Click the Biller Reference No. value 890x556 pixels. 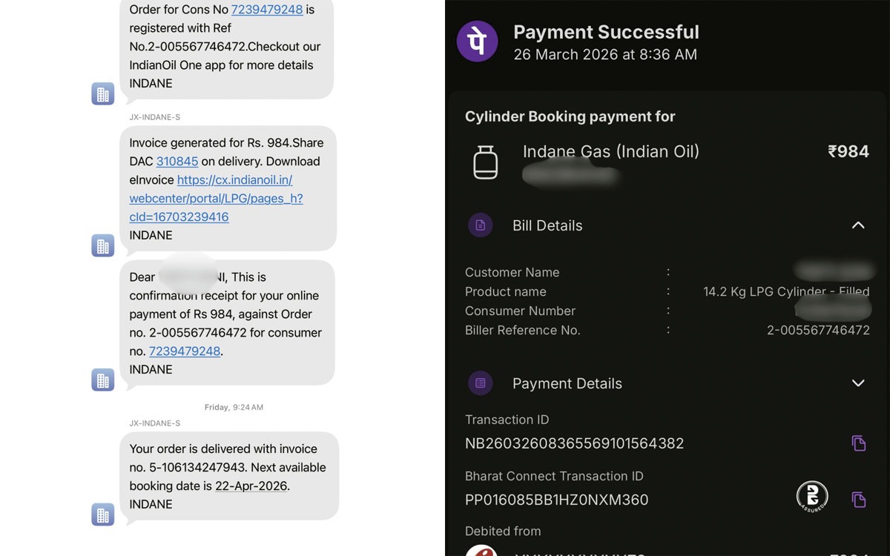pos(818,331)
